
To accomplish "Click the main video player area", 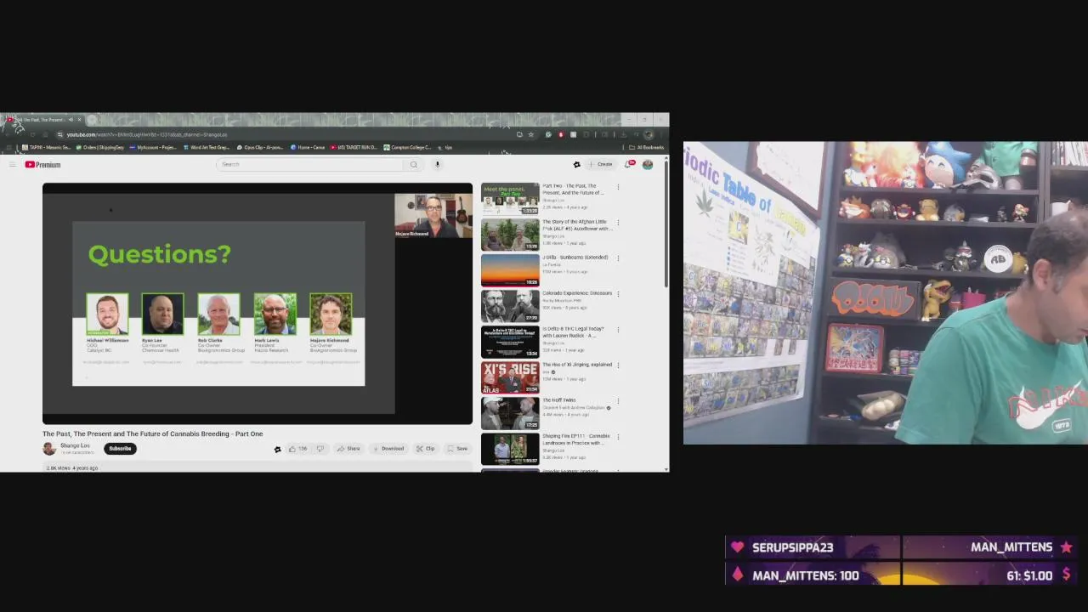I will point(258,303).
